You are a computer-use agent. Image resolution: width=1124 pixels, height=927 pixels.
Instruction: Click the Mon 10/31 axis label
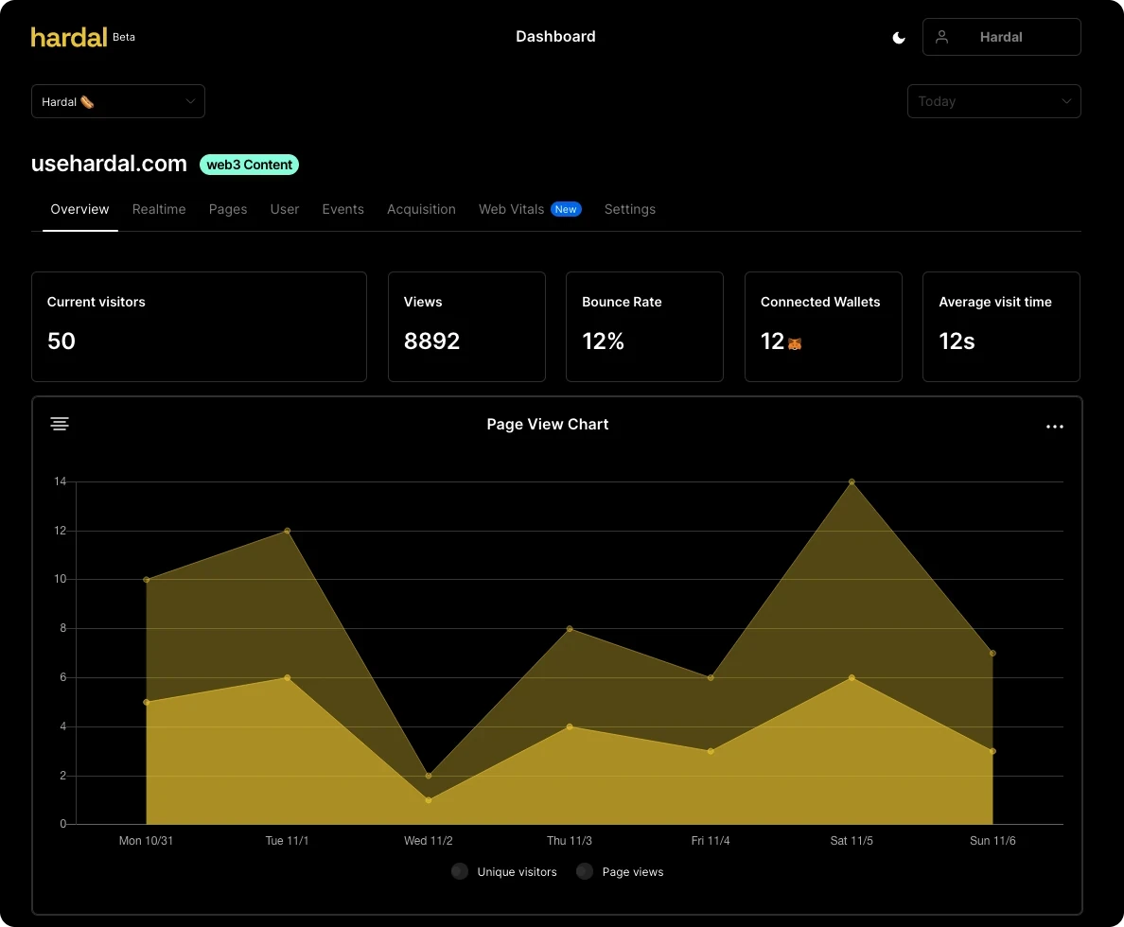146,840
